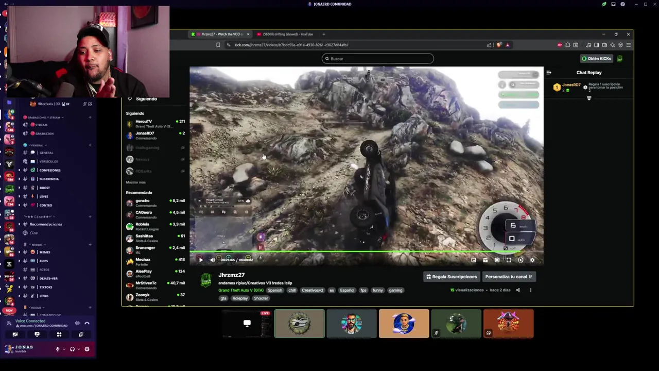Open Regala Suscripciones gifting button

point(452,277)
